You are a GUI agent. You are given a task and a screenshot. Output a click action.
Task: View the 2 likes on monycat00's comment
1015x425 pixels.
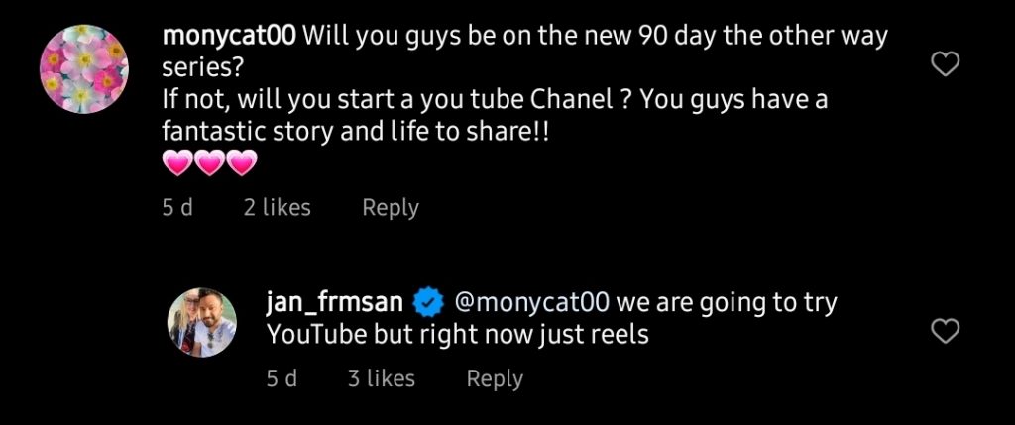pyautogui.click(x=277, y=207)
